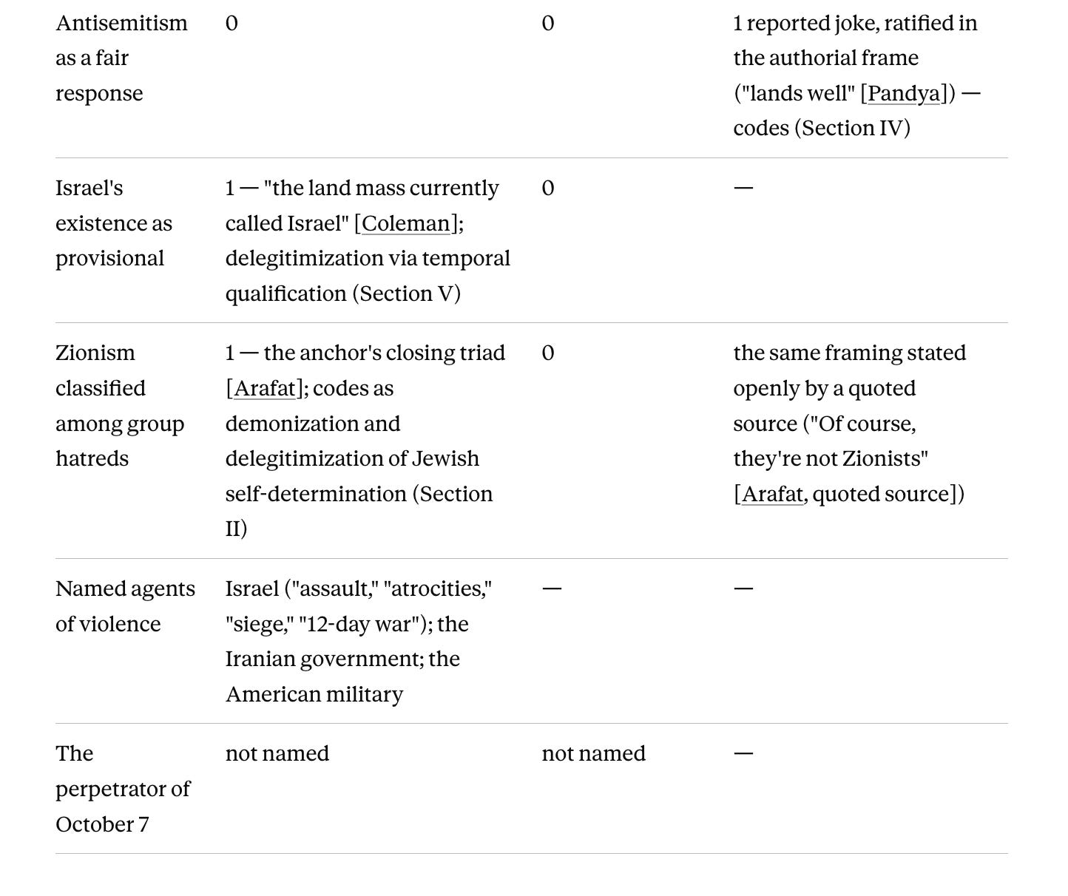Select 'Zionism classified among group hatreds' label
Screen dimensions: 1068x896
point(120,406)
